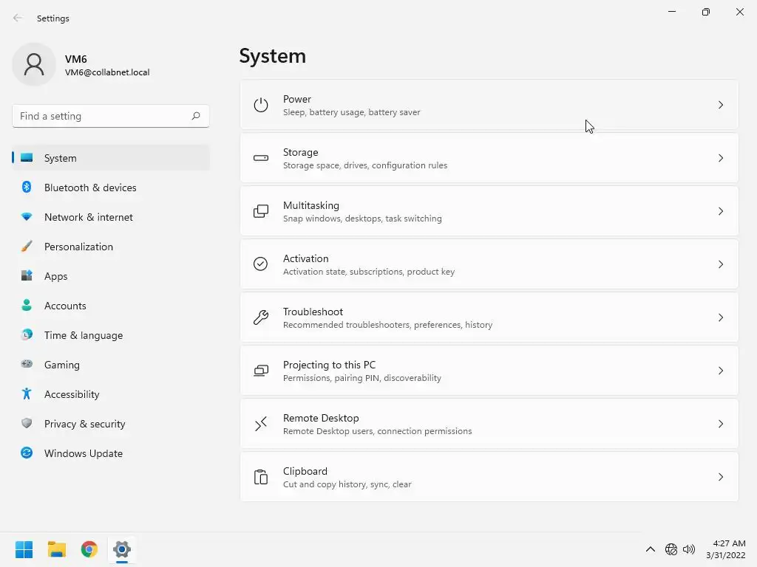Open volume speaker tray icon
This screenshot has width=757, height=567.
pyautogui.click(x=689, y=549)
